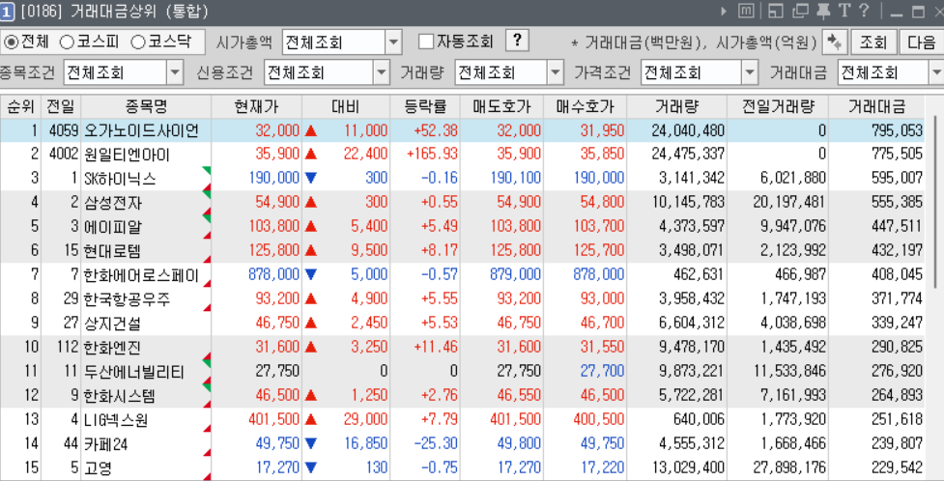The width and height of the screenshot is (944, 481).
Task: Select the 삼성전자 stock name
Action: pos(113,203)
